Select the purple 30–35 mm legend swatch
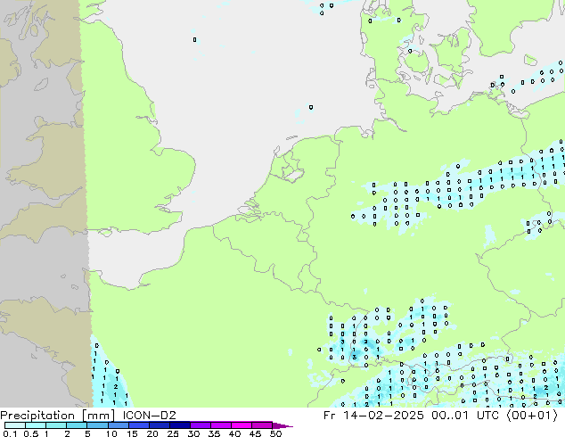565x437 pixels. [x=201, y=425]
